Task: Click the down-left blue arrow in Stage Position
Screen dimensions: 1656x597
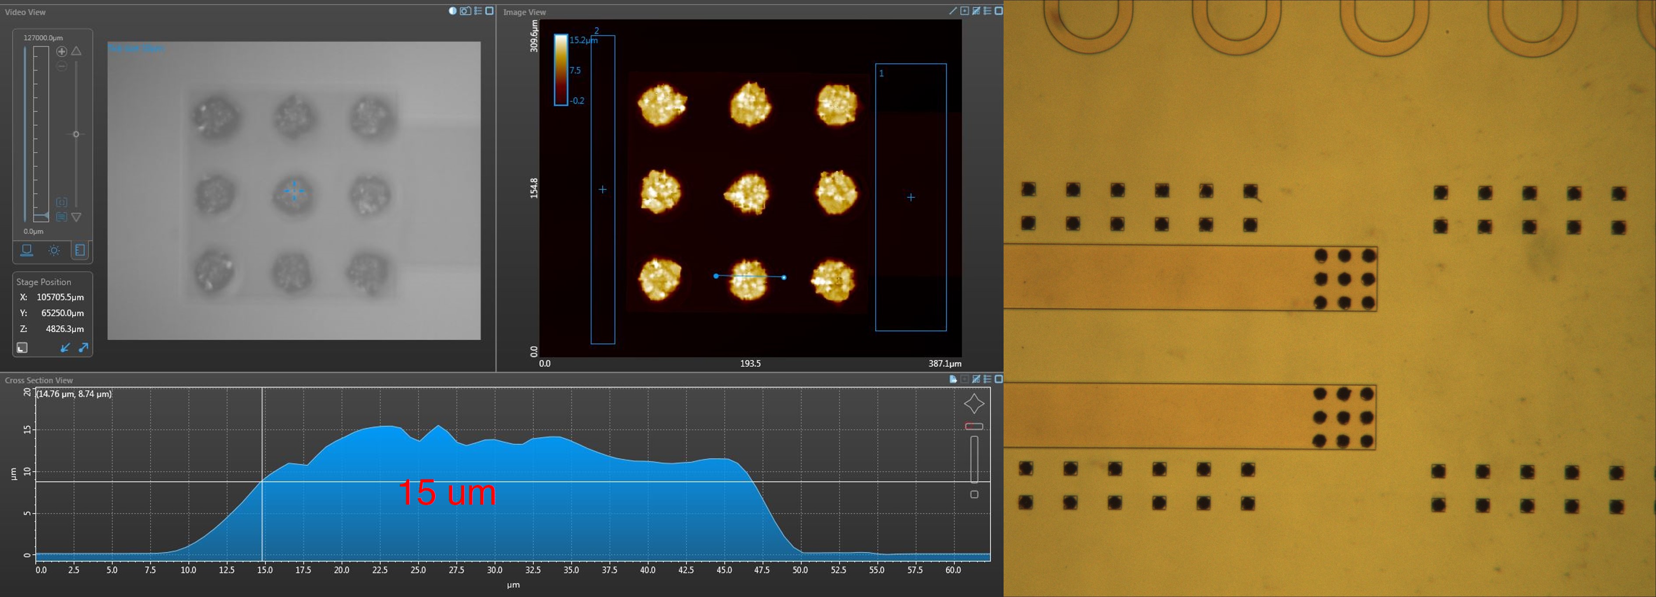Action: (x=65, y=348)
